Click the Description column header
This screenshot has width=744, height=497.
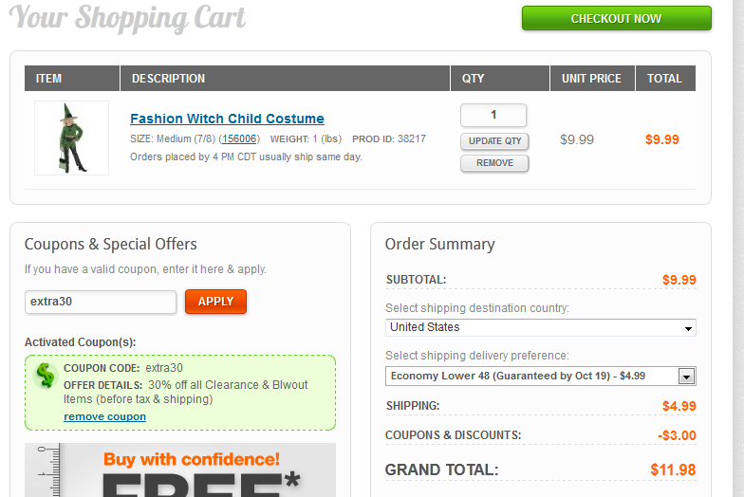(168, 79)
